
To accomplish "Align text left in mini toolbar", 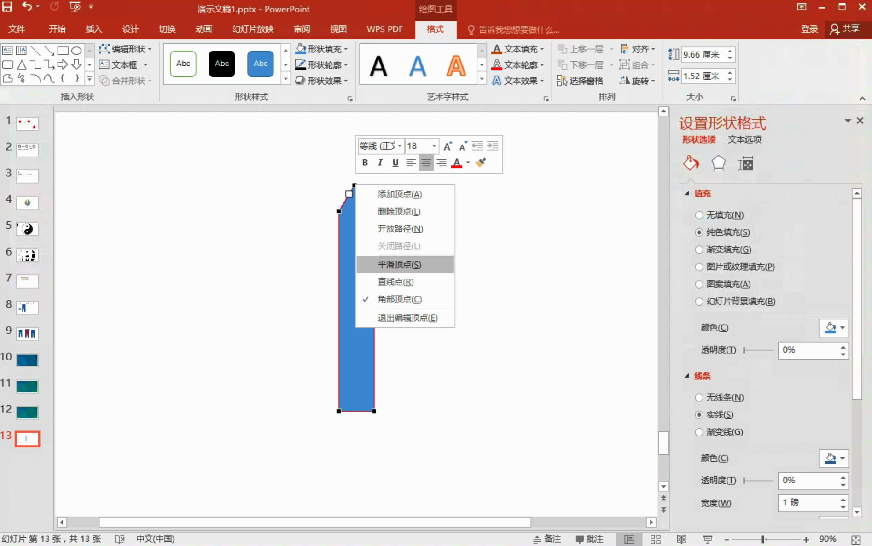I will [411, 163].
